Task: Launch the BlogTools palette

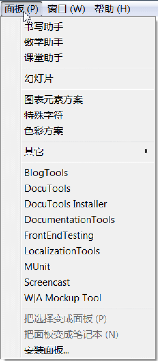Action: click(x=88, y=173)
